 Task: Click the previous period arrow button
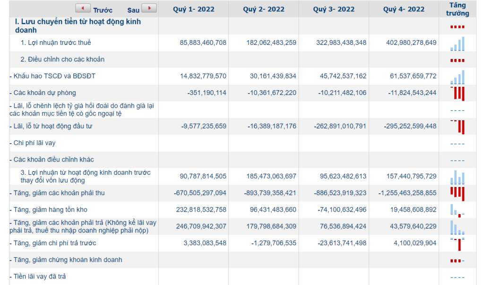(x=83, y=9)
